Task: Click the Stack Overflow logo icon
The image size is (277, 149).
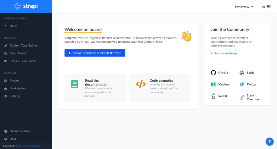Action: (x=242, y=97)
